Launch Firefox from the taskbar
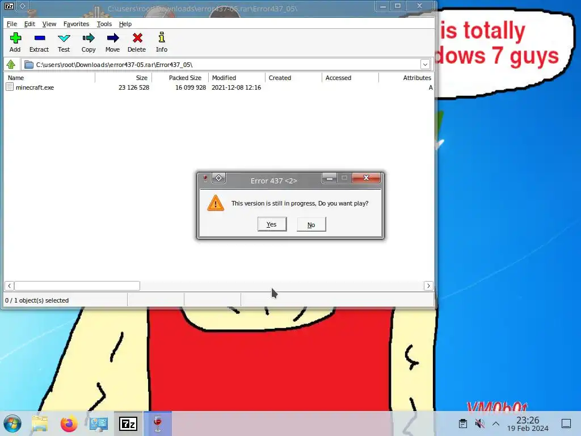The image size is (581, 436). tap(69, 424)
